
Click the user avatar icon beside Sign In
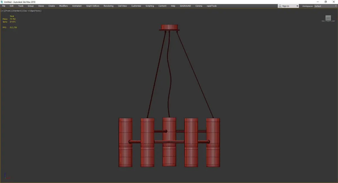(x=280, y=6)
